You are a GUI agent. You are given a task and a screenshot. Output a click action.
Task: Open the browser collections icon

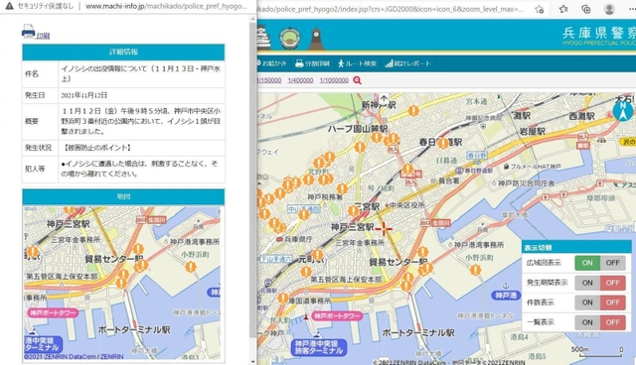(585, 9)
